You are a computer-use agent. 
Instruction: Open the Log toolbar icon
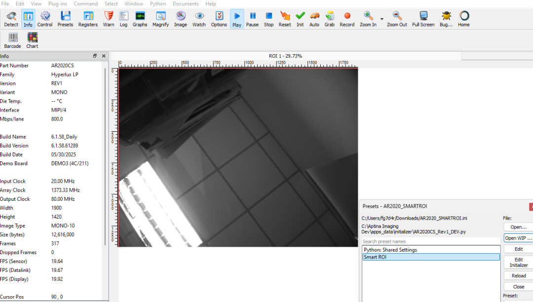click(x=123, y=19)
